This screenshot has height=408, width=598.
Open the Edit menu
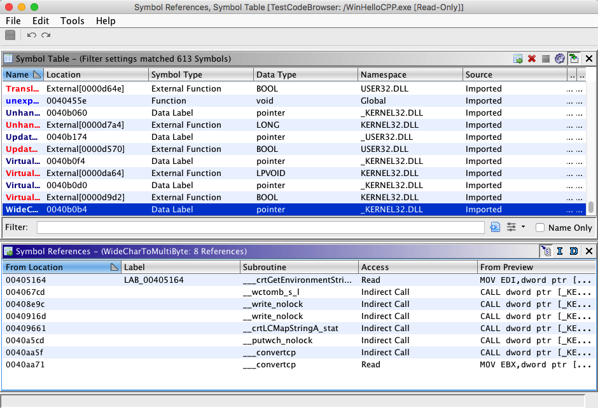41,21
